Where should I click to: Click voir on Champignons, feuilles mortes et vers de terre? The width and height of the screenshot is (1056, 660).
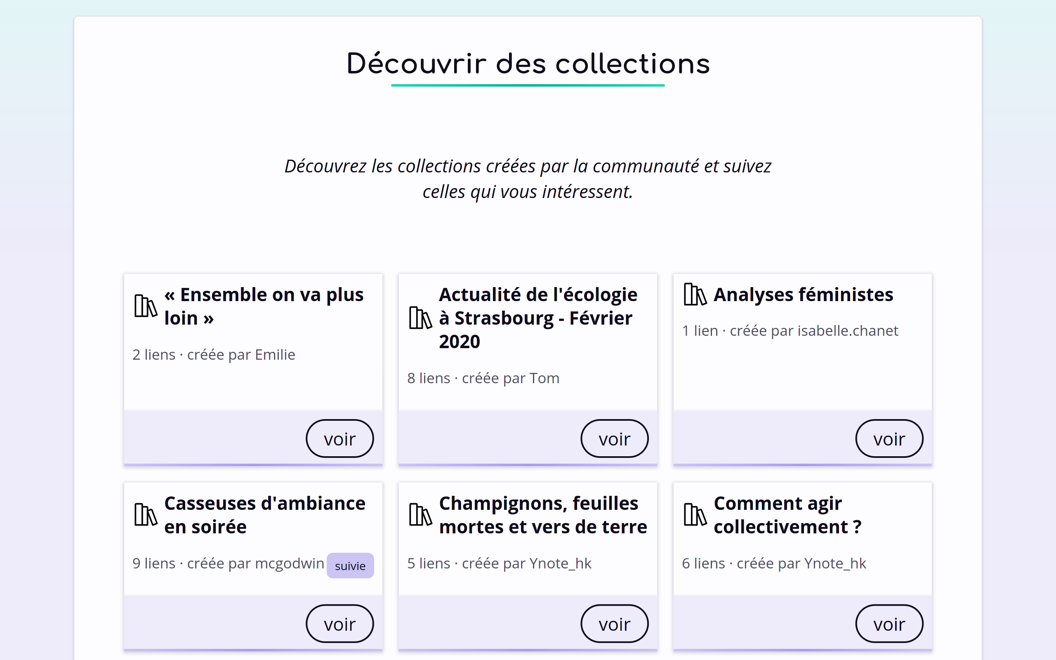point(614,623)
